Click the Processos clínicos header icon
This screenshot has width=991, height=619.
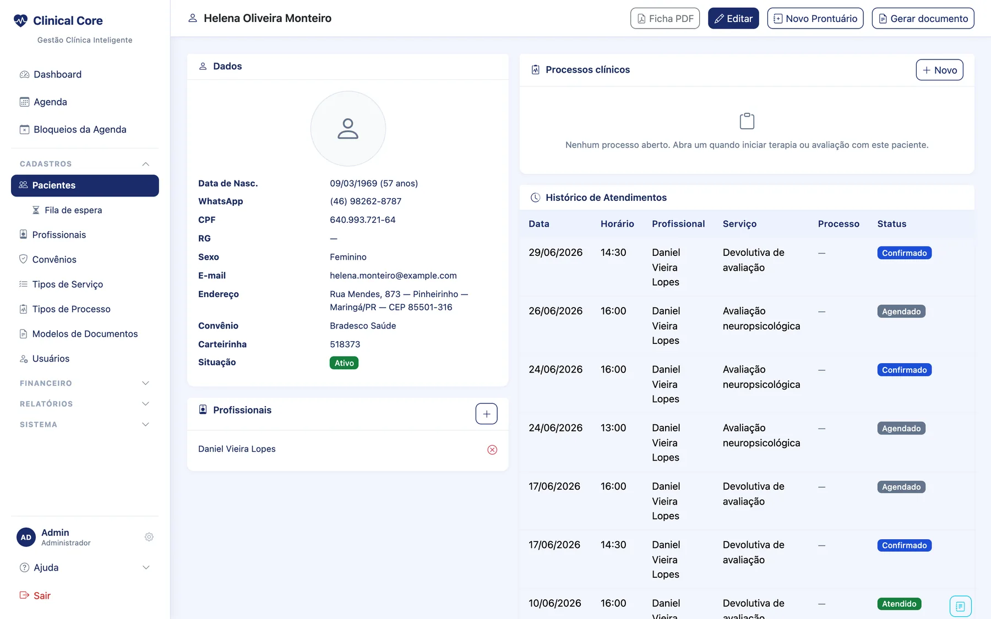click(535, 70)
